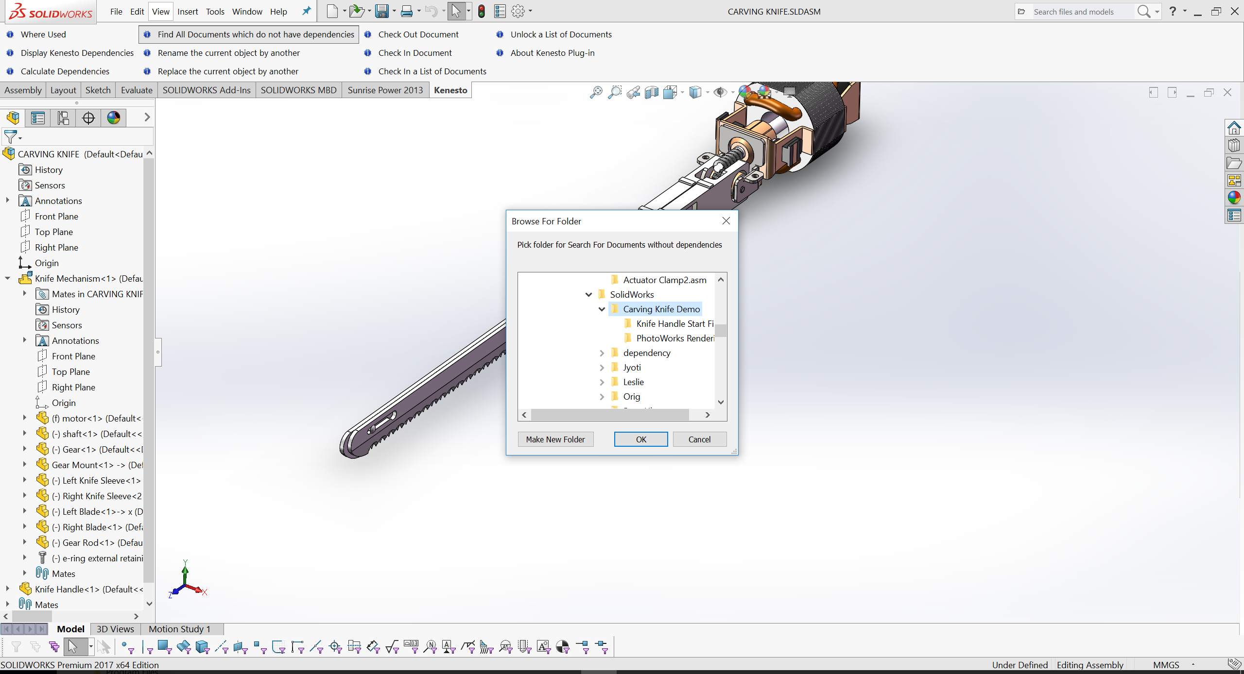Click the Select arrow tool in top toolbar

click(456, 11)
